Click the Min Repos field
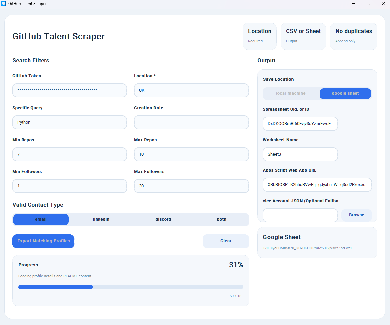This screenshot has width=390, height=325. tap(70, 154)
